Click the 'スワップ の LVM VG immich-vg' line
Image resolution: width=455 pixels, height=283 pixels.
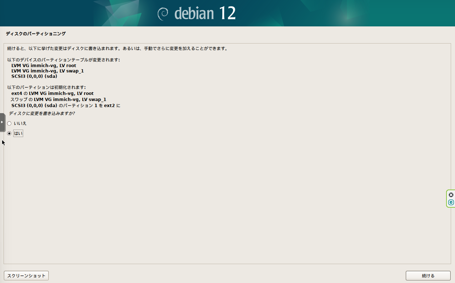click(58, 100)
